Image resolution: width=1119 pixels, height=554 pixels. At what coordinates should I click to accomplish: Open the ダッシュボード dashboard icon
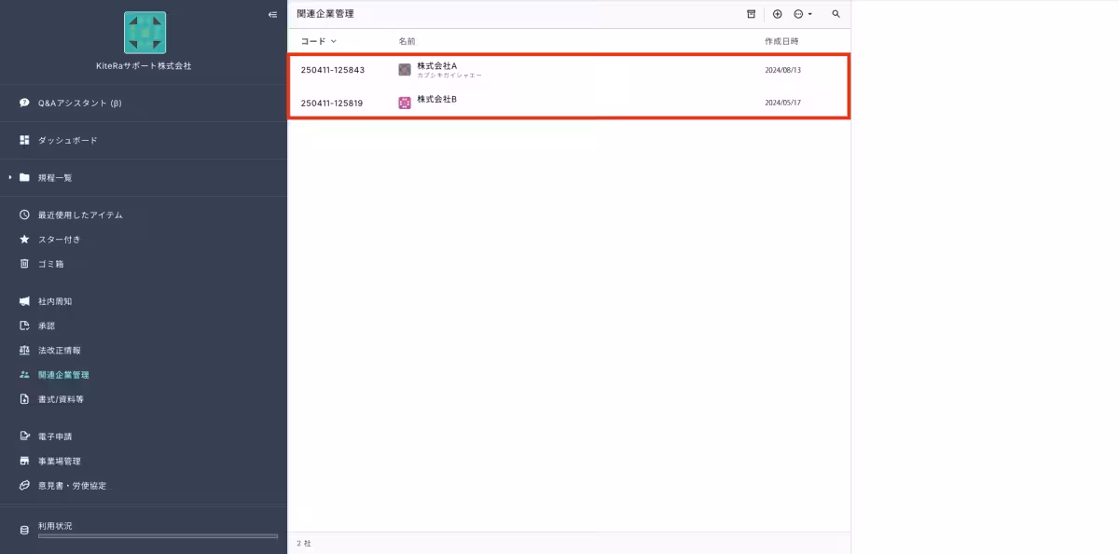coord(22,140)
